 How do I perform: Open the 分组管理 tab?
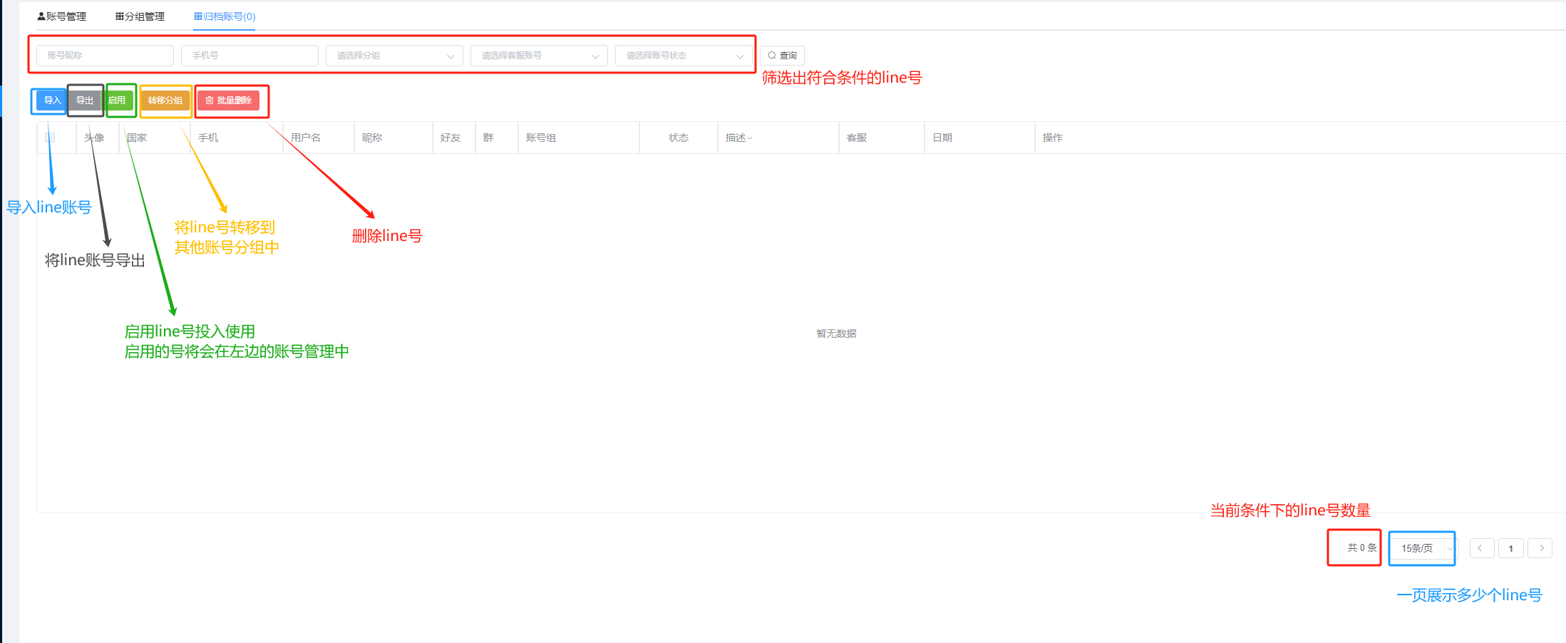coord(140,16)
